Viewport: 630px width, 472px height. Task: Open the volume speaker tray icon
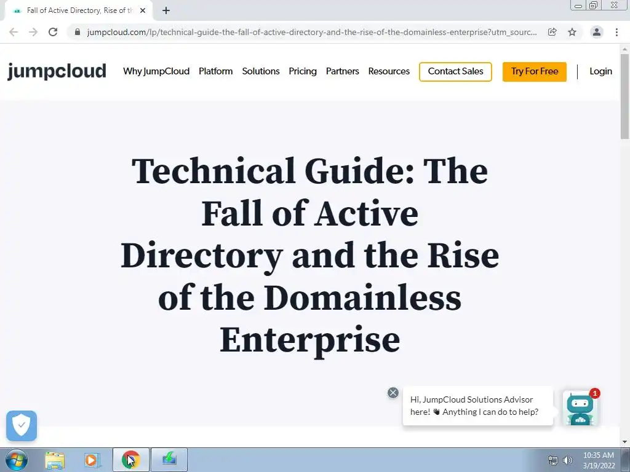568,460
